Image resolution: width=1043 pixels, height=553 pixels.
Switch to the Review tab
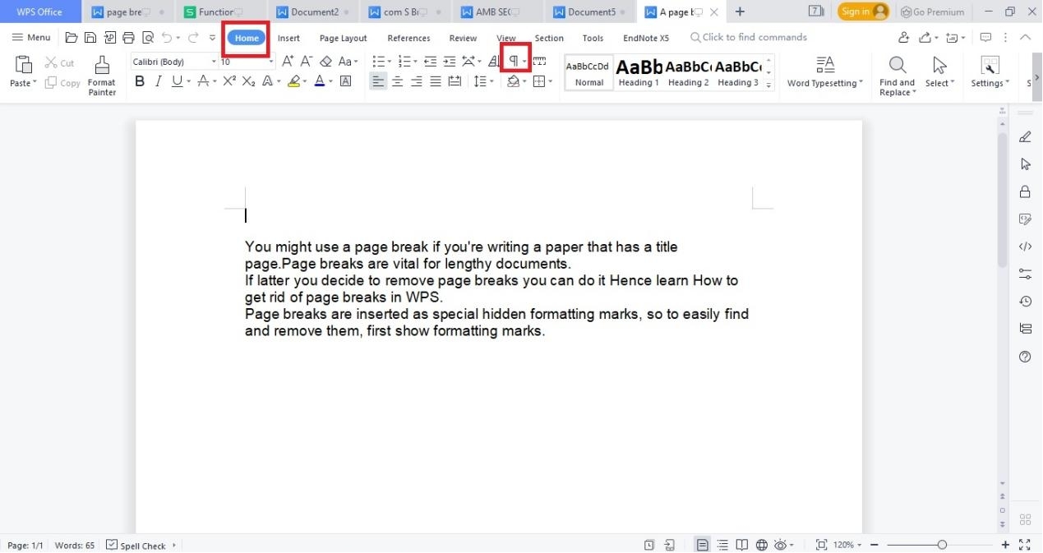[463, 39]
